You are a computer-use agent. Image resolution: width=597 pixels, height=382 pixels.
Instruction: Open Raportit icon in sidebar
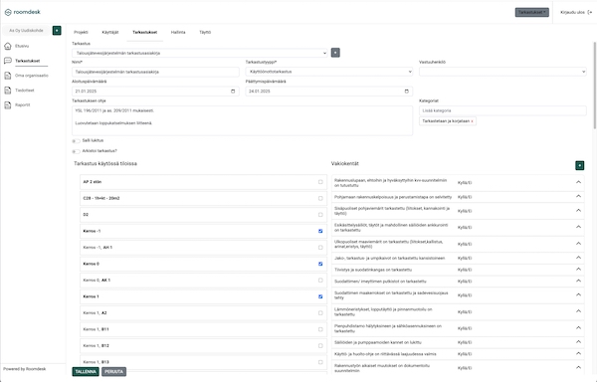coord(8,105)
